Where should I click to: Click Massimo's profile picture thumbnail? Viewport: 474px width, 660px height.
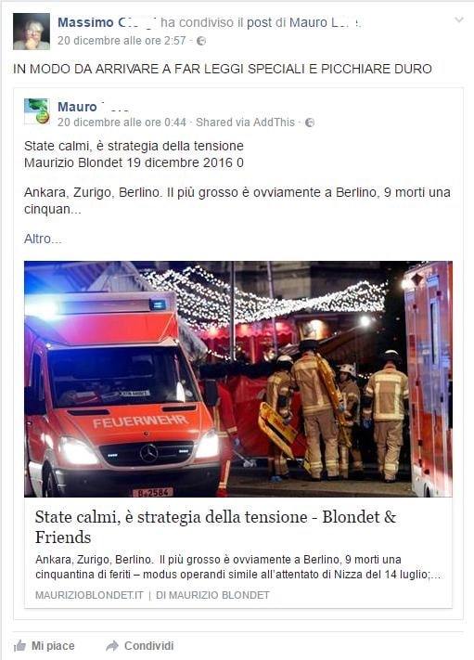pyautogui.click(x=32, y=32)
